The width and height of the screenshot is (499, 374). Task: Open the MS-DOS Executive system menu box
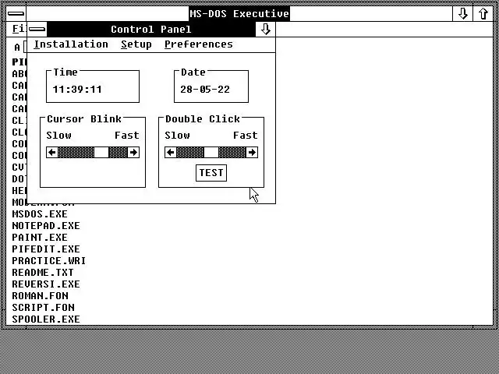coord(16,14)
